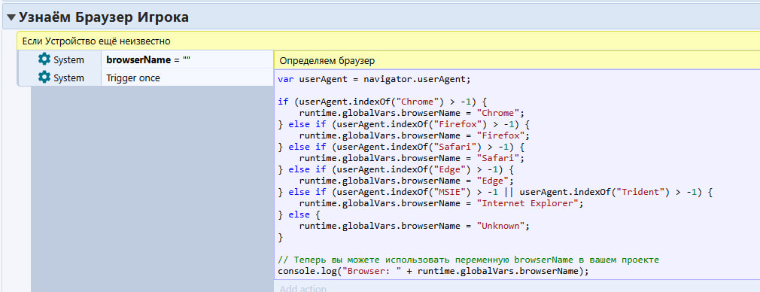760x292 pixels.
Task: Click the "Unknown" string in the script
Action: 500,226
